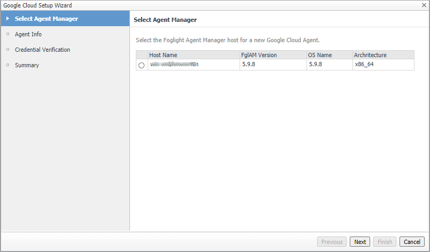This screenshot has width=430, height=252.
Task: Click the Previous button
Action: pos(332,242)
